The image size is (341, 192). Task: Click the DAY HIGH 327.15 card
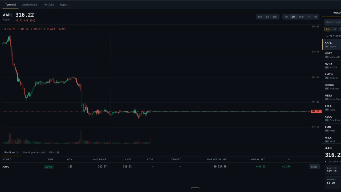point(333,170)
